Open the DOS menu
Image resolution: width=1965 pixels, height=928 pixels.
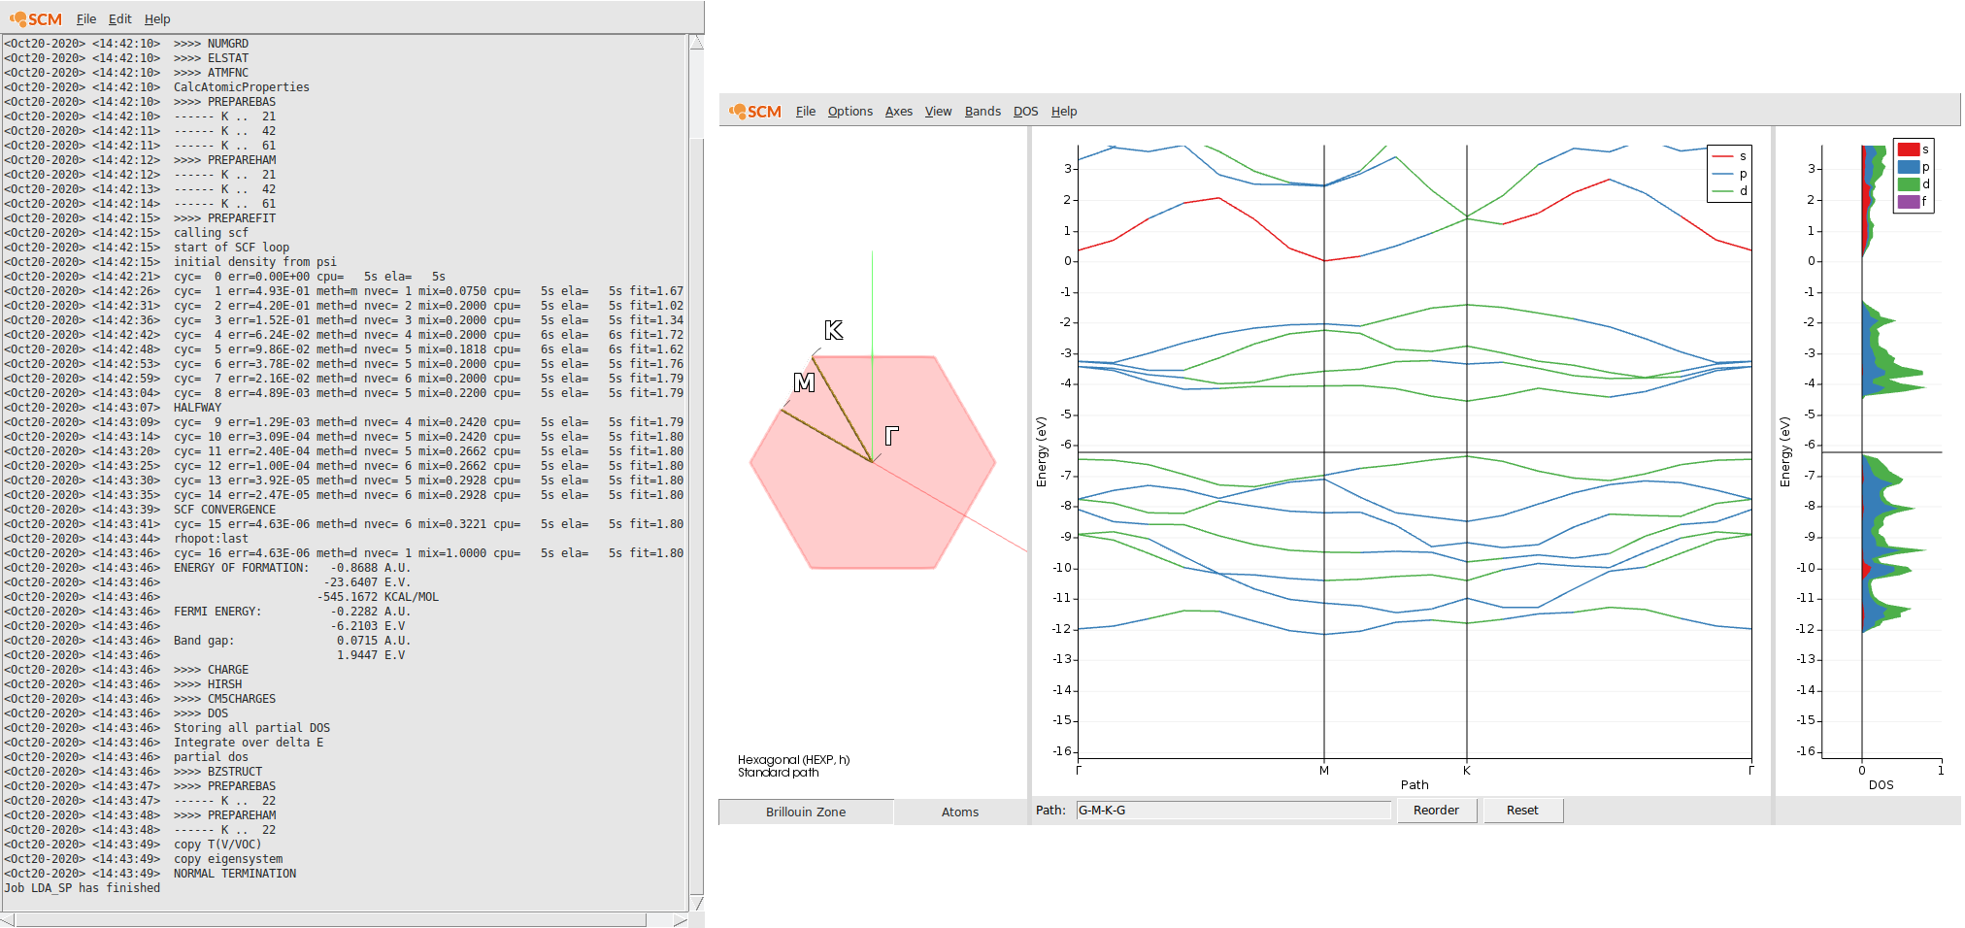tap(1025, 111)
